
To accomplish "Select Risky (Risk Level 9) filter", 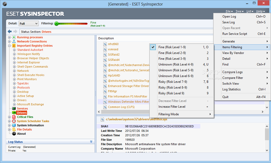I will 181,93.
